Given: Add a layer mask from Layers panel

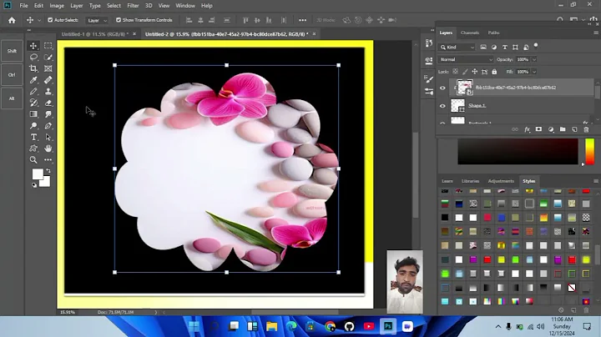Looking at the screenshot, I should click(538, 129).
